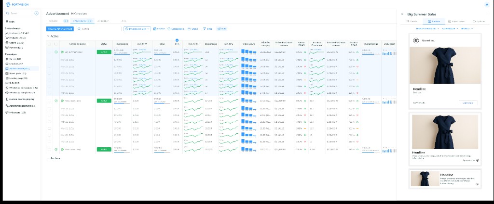Viewport: 494px width, 204px height.
Task: Switch to Details tab in side panel
Action: tap(412, 21)
